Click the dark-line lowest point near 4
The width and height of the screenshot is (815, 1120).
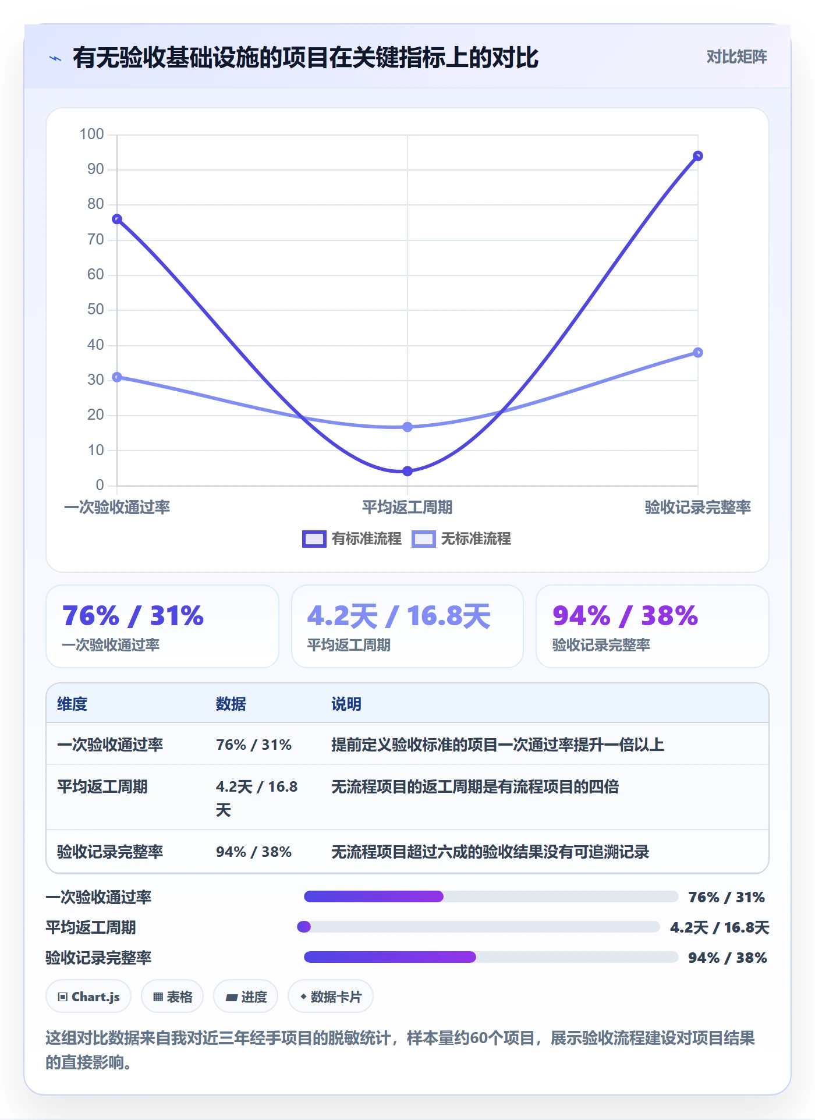point(408,471)
